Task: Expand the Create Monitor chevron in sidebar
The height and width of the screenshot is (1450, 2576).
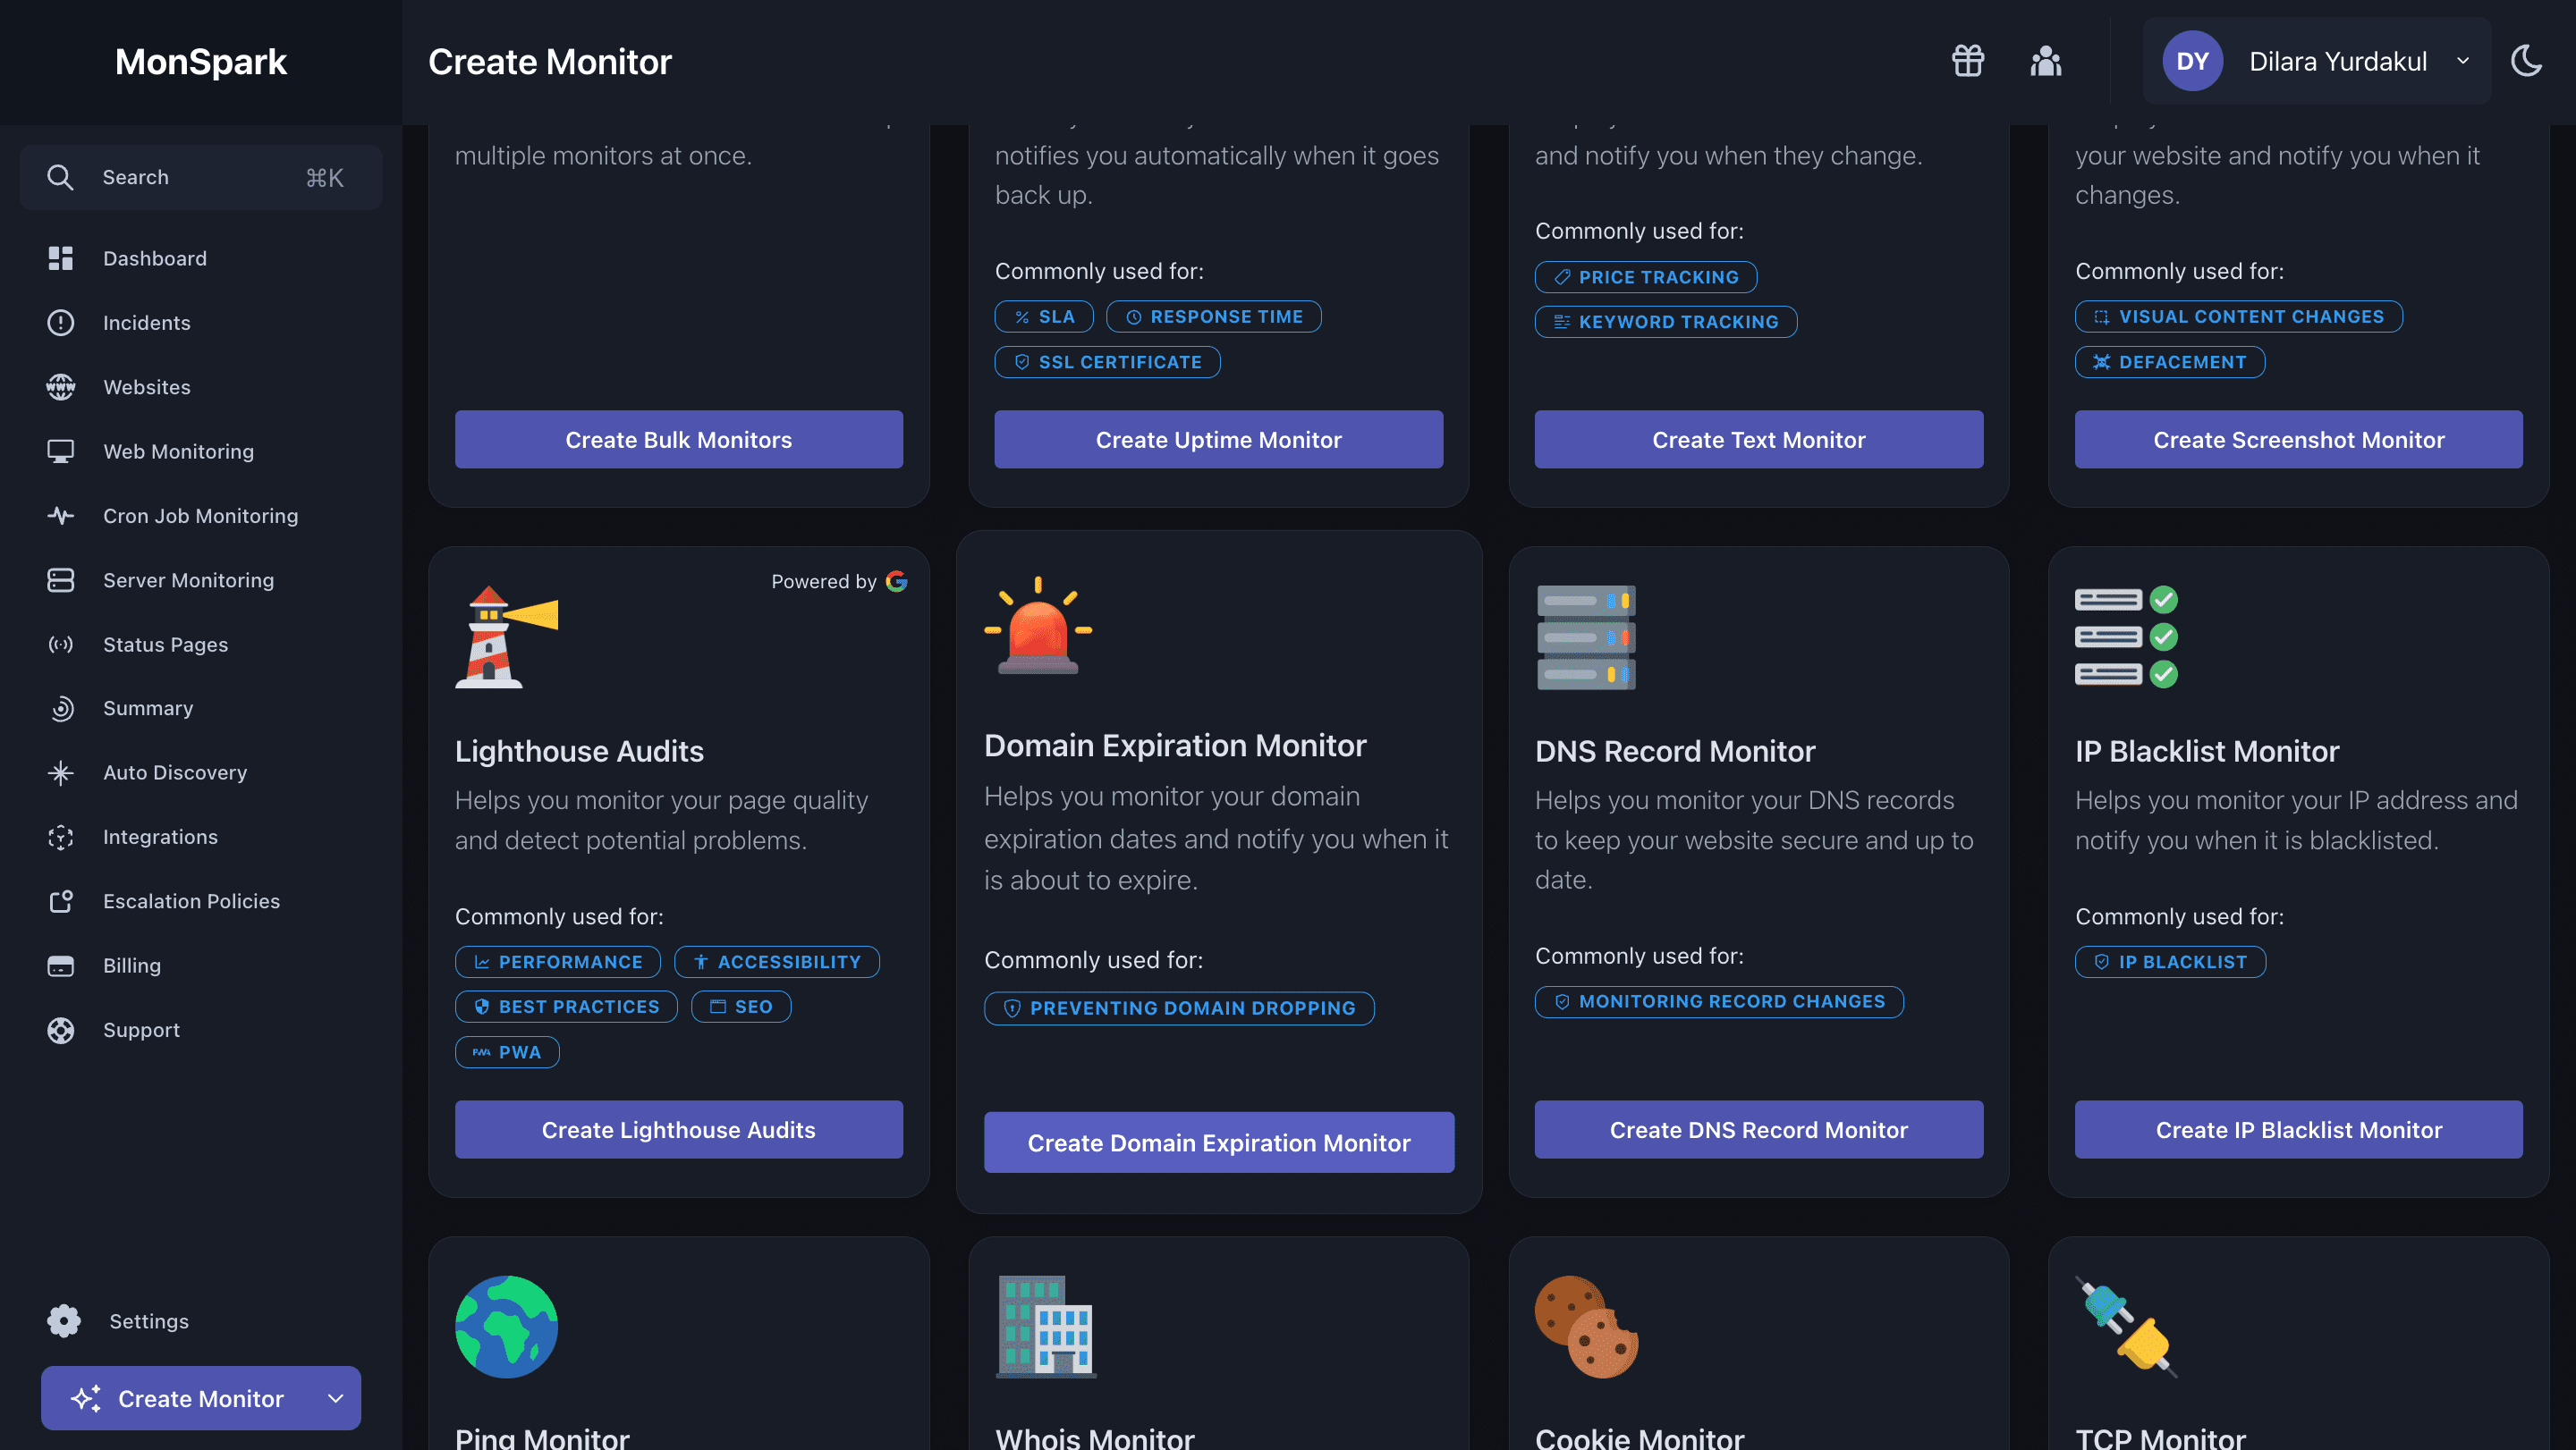Action: click(x=336, y=1398)
